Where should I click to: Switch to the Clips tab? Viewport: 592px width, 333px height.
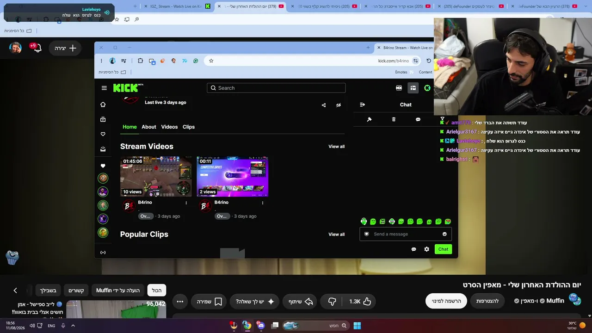click(x=189, y=127)
